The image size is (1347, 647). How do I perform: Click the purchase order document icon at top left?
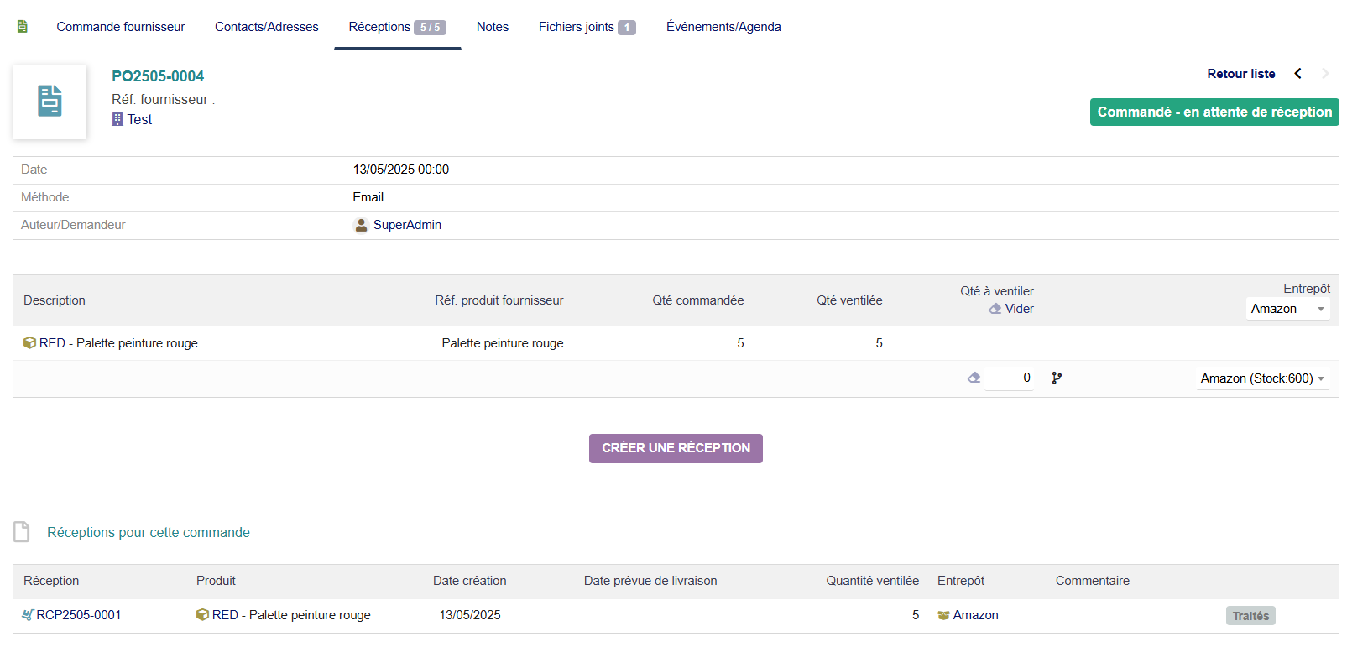(23, 27)
